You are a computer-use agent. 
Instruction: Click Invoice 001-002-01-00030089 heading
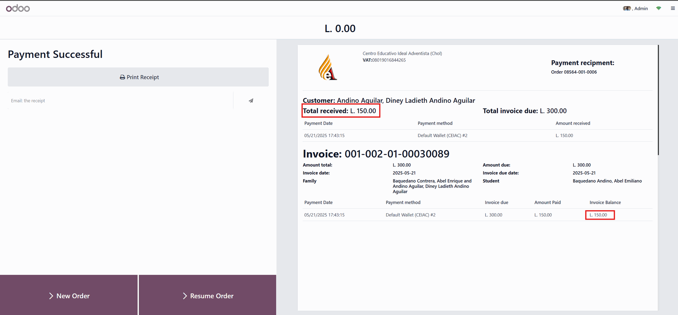[376, 154]
